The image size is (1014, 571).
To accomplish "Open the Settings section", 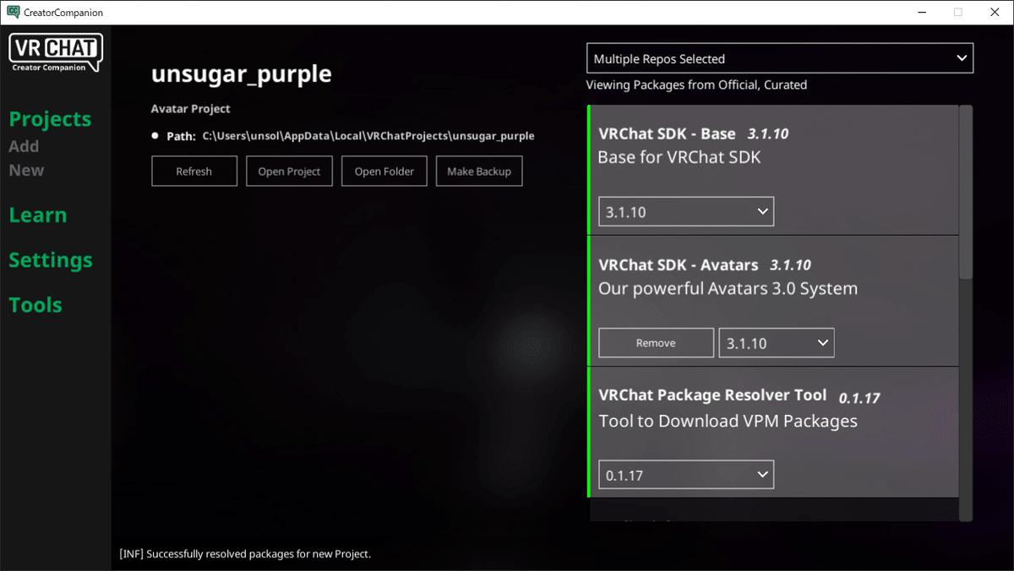I will click(51, 260).
